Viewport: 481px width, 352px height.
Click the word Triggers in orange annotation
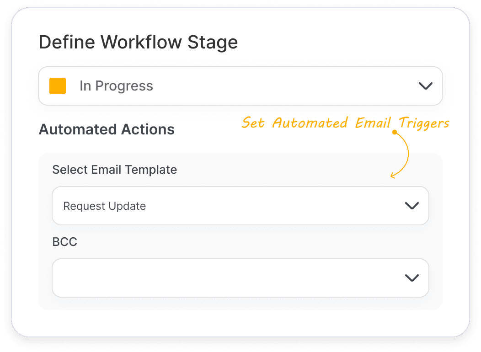coord(424,123)
